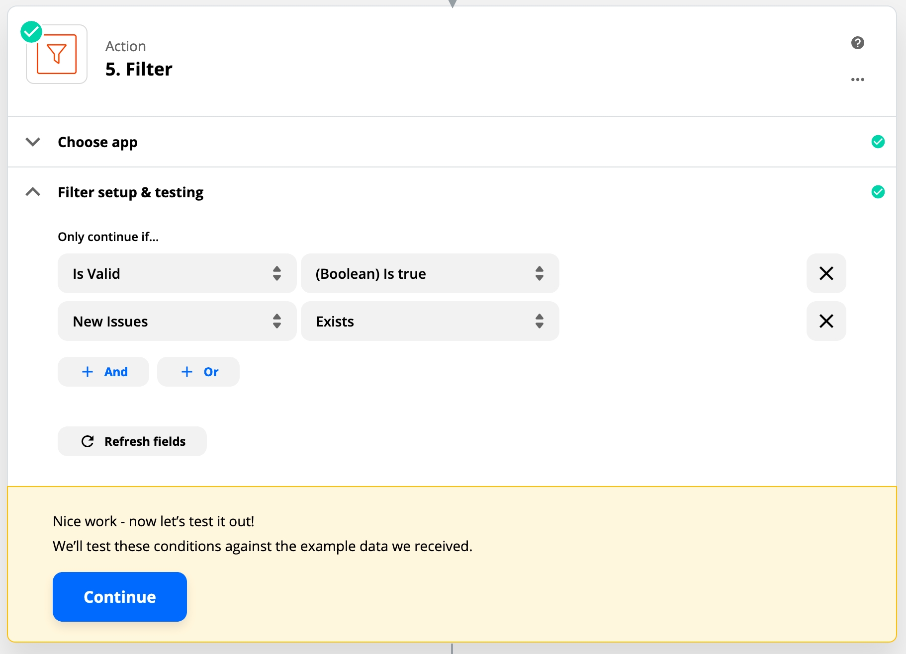906x654 pixels.
Task: Click the 5. Filter step title
Action: (139, 69)
